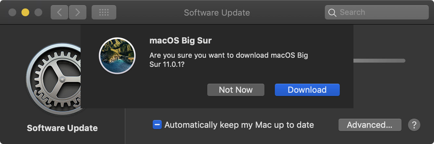Show all preferences using grid button
Screen dimensions: 434x144
tap(104, 12)
